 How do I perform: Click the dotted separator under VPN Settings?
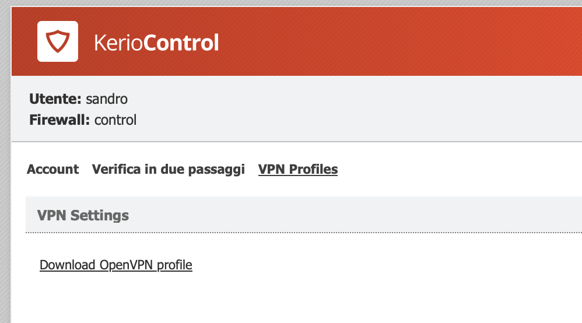[304, 233]
